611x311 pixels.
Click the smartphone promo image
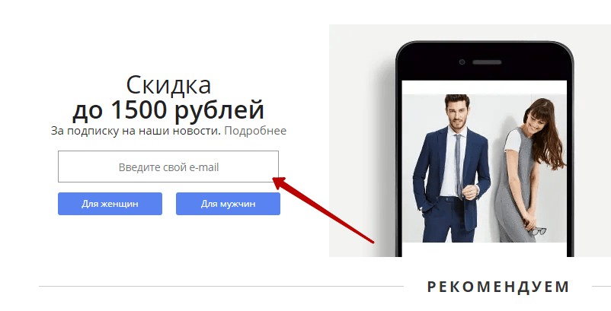470,141
